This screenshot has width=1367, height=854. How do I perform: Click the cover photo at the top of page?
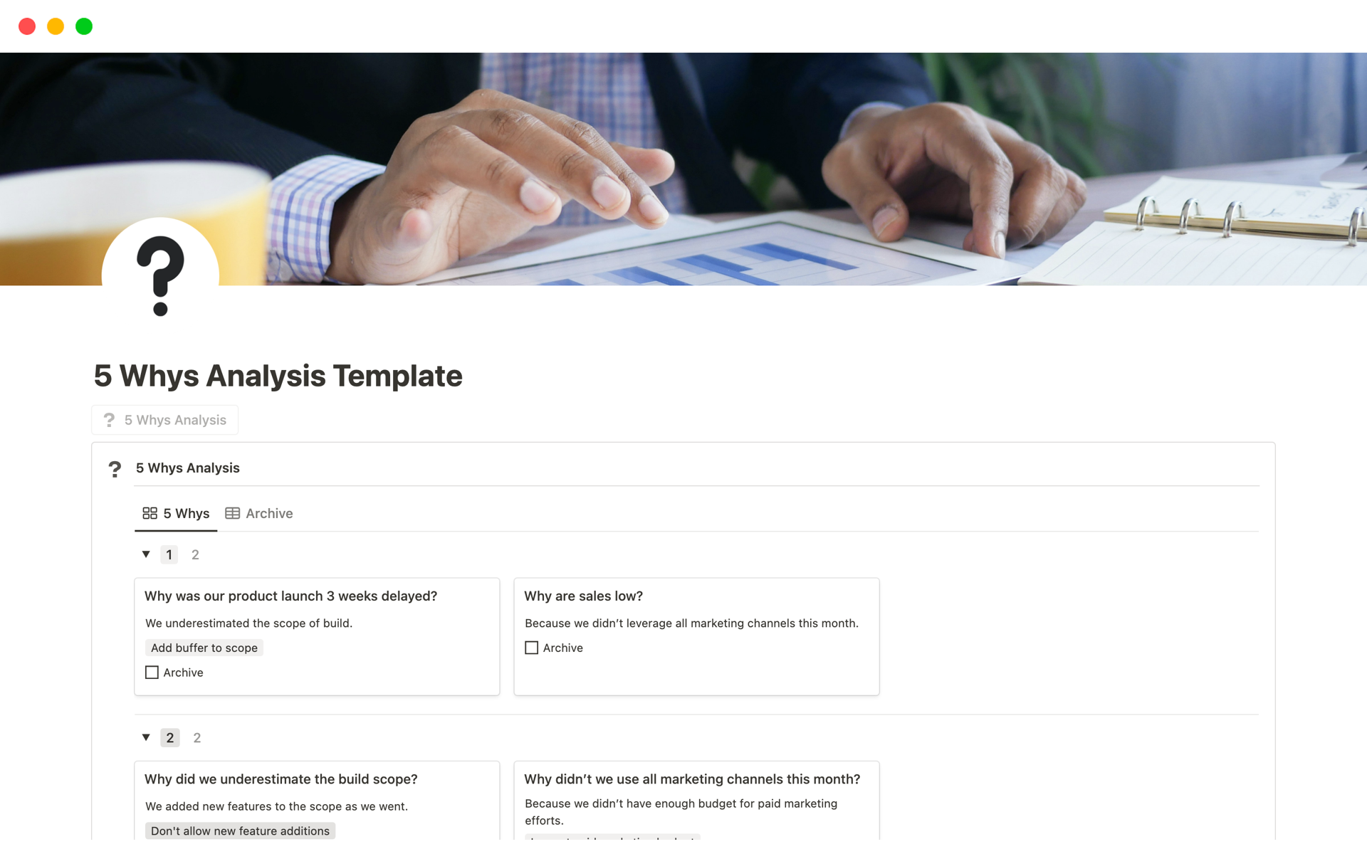pyautogui.click(x=683, y=167)
